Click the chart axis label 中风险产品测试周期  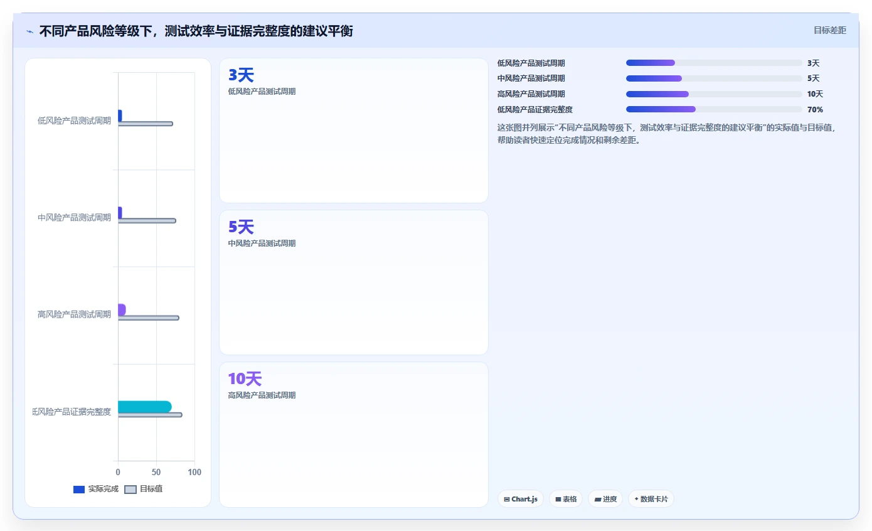click(74, 218)
